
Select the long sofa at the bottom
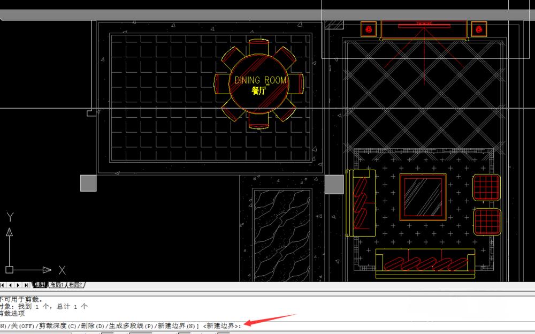pyautogui.click(x=425, y=263)
